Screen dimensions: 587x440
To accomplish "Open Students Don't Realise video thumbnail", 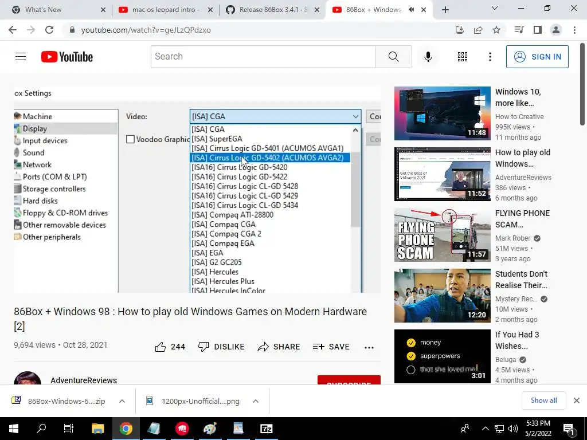I will tap(443, 296).
